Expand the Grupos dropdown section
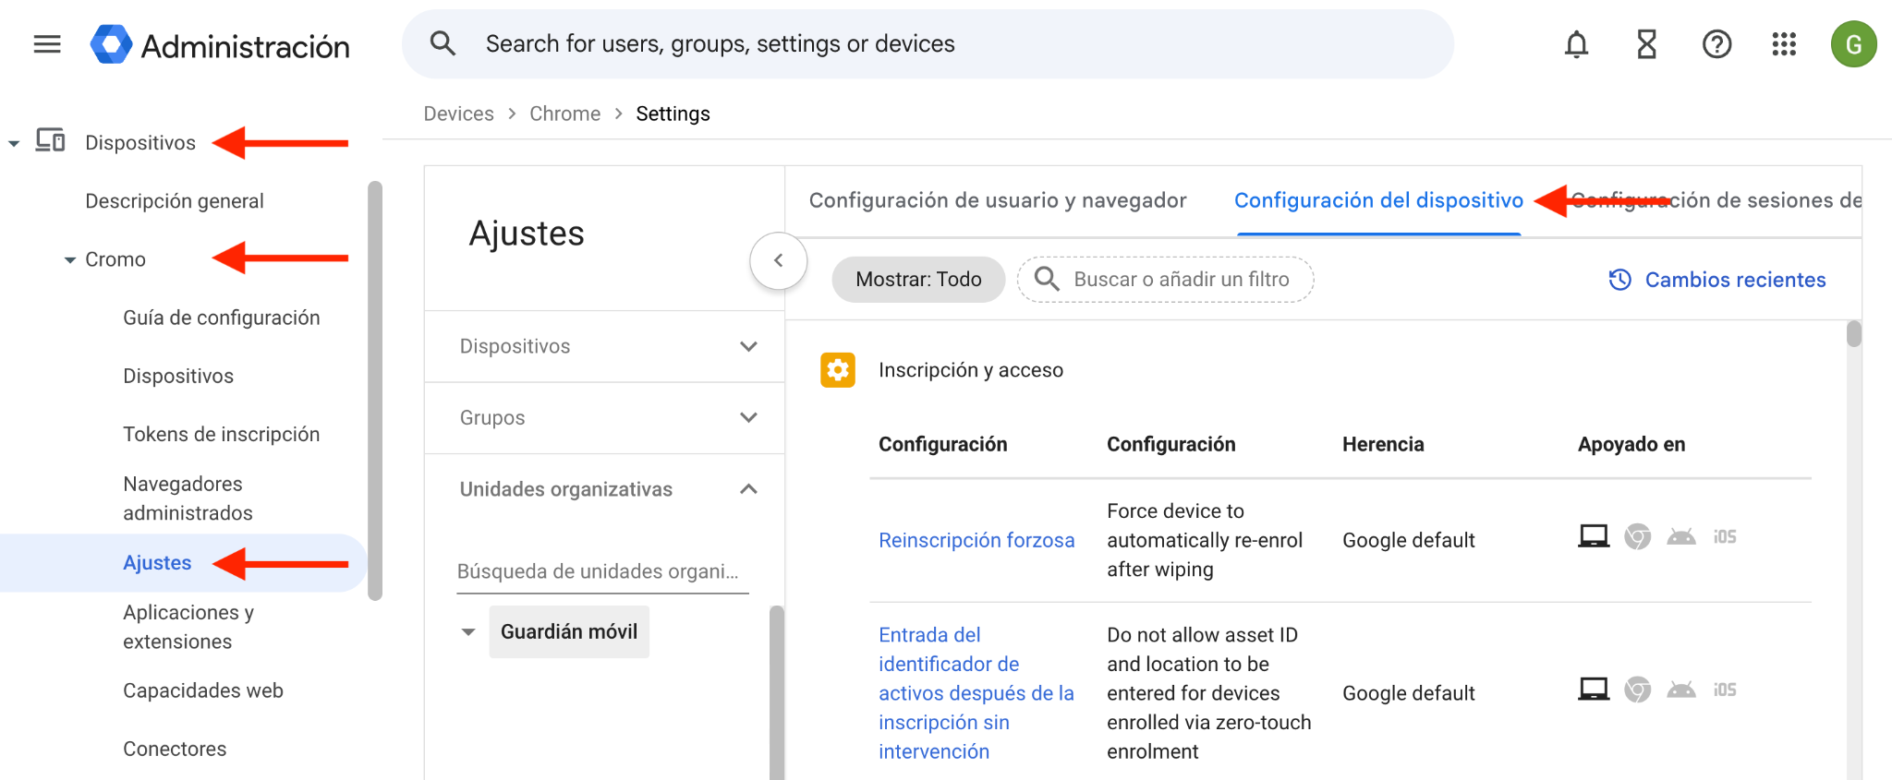 748,418
